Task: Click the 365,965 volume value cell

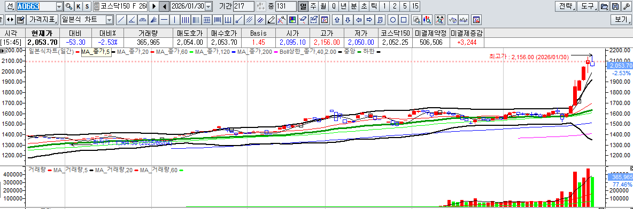Action: (148, 42)
